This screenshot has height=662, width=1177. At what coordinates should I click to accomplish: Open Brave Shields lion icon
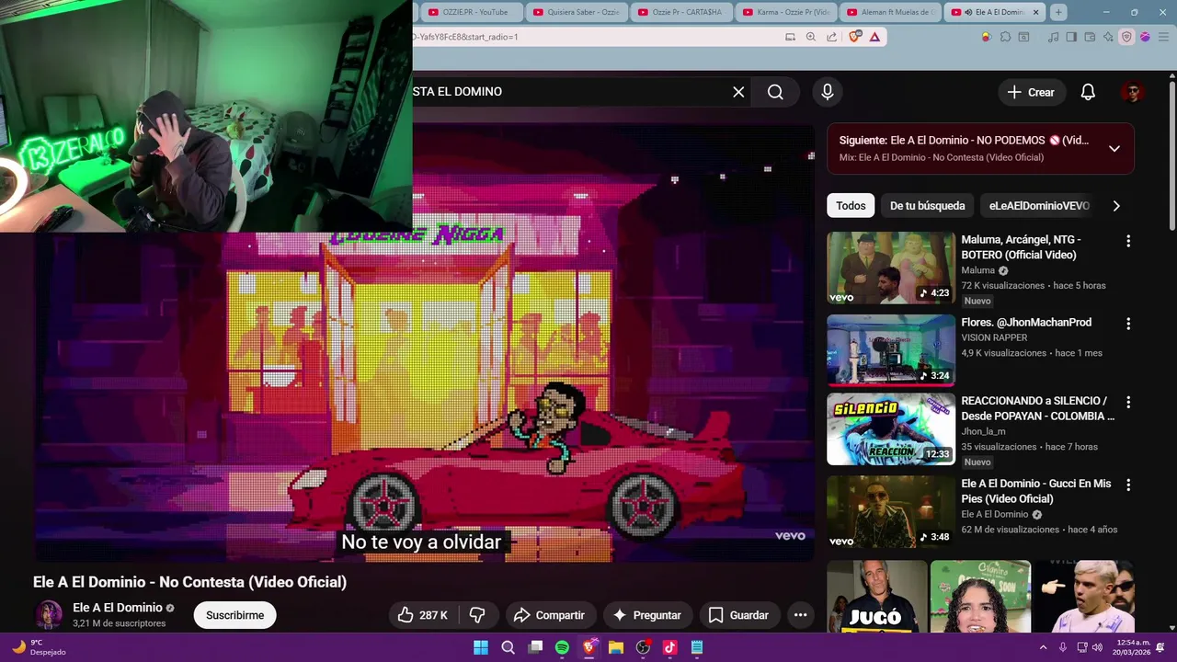click(x=855, y=37)
